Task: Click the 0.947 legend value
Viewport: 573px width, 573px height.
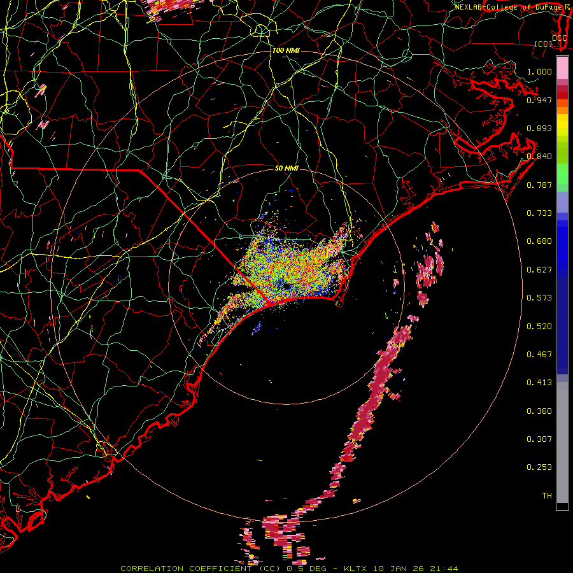Action: (x=539, y=100)
